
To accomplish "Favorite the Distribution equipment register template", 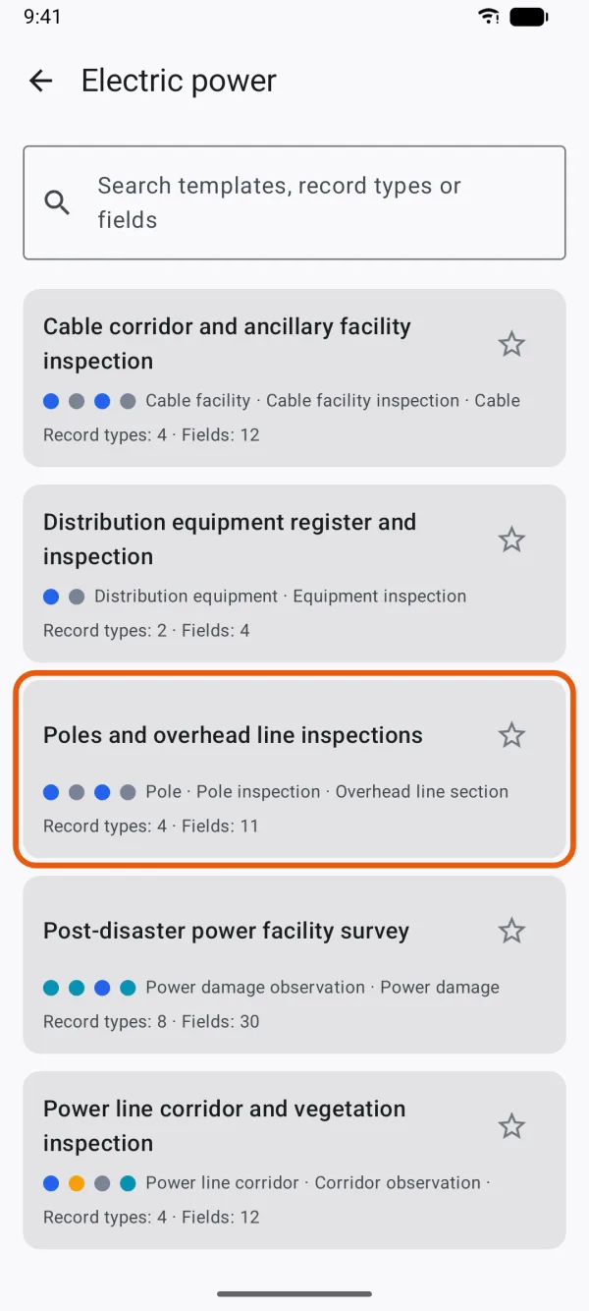I will (x=511, y=540).
